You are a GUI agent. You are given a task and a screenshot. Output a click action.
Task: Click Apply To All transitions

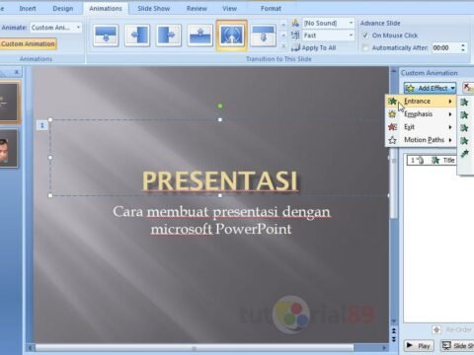314,48
